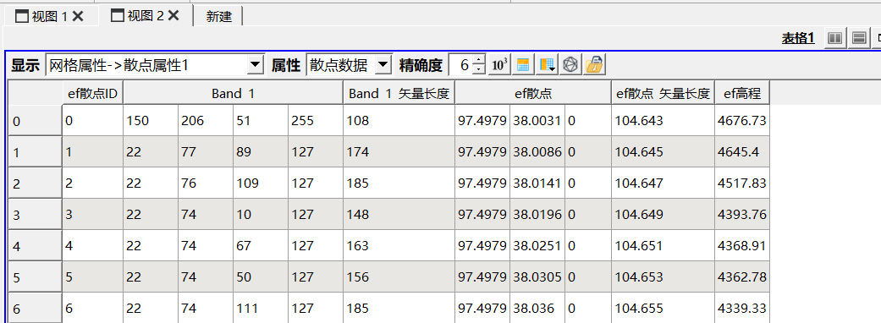Select row header 0
The image size is (881, 323).
(35, 120)
